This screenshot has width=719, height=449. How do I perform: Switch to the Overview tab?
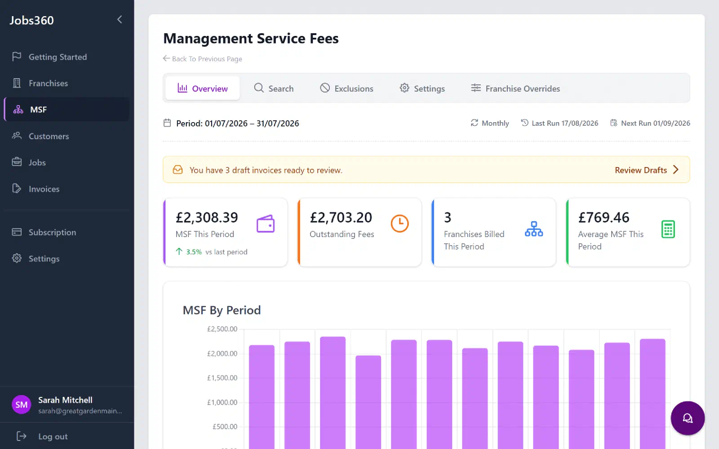pos(203,88)
